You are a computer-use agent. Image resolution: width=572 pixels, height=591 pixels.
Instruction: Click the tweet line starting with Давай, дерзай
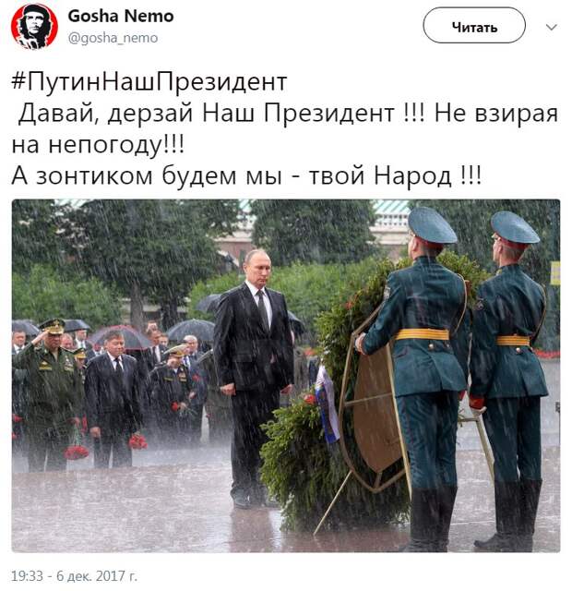click(x=288, y=114)
